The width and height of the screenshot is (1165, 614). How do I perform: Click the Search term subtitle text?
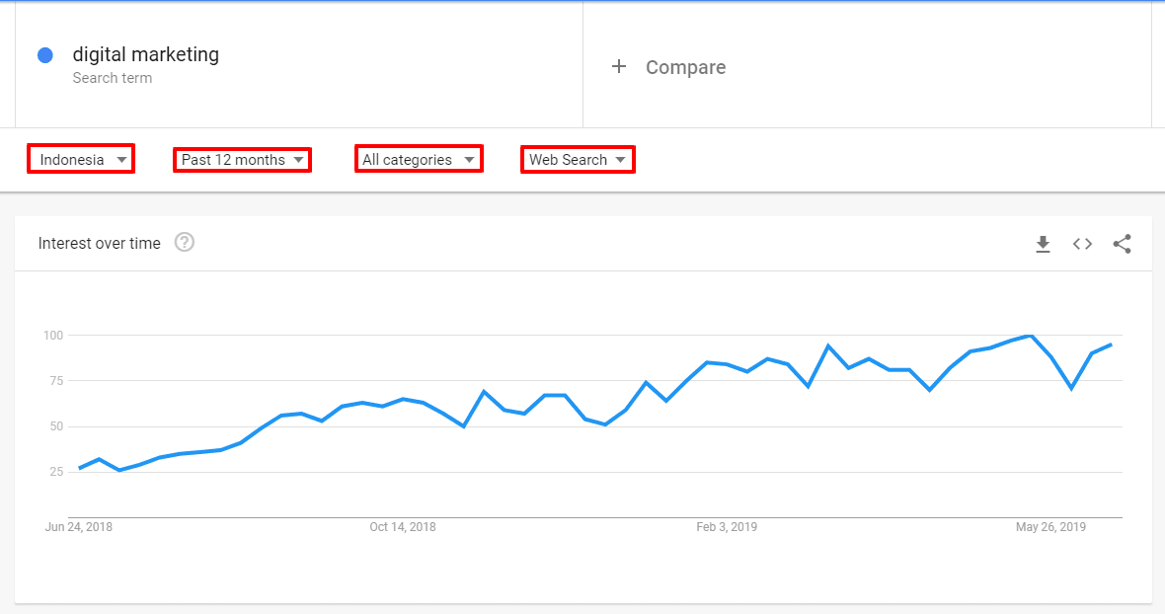113,78
